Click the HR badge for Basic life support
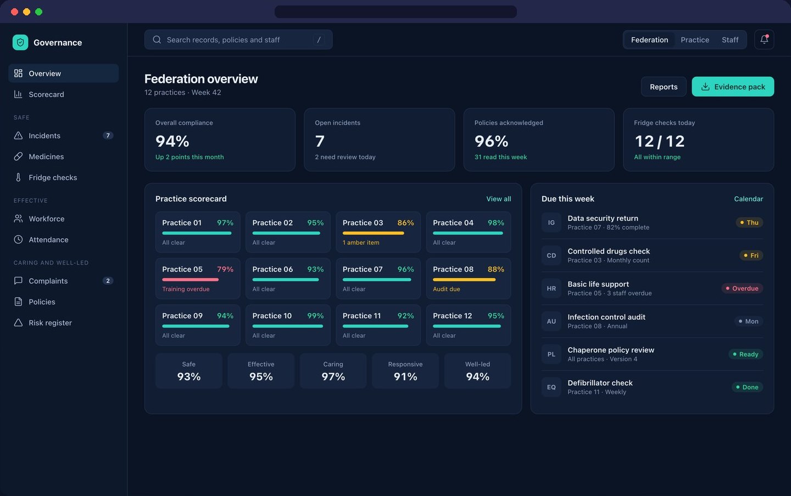The width and height of the screenshot is (791, 496). [552, 288]
